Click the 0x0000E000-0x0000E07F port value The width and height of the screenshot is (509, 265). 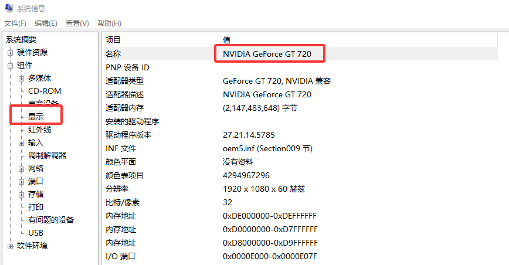pos(270,256)
